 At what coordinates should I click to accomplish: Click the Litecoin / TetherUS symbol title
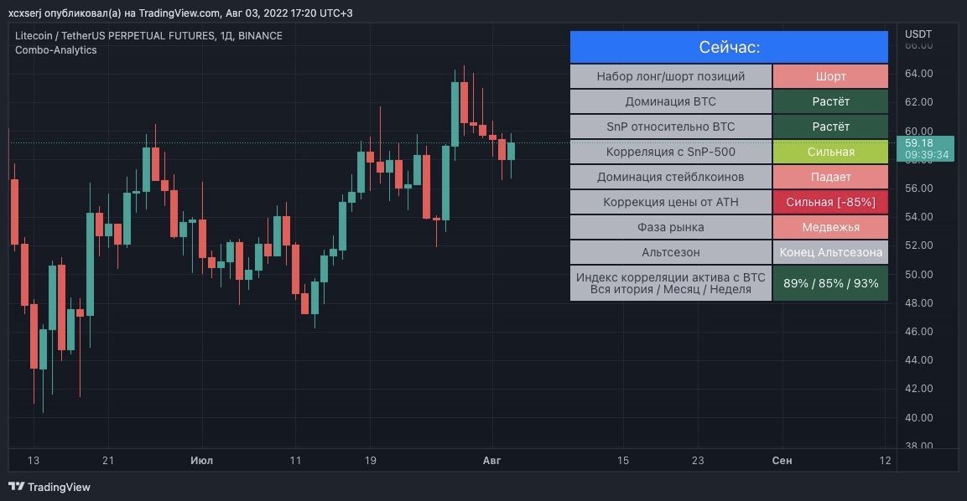(x=148, y=36)
